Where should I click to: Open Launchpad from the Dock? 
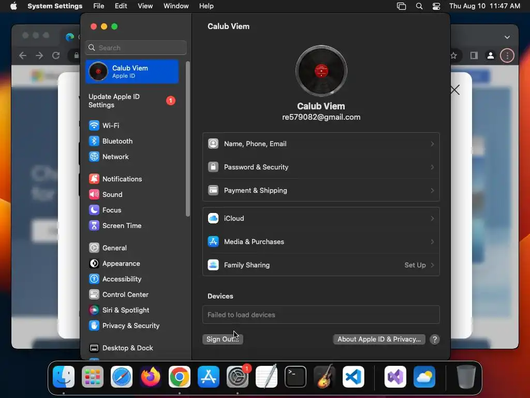click(x=93, y=377)
